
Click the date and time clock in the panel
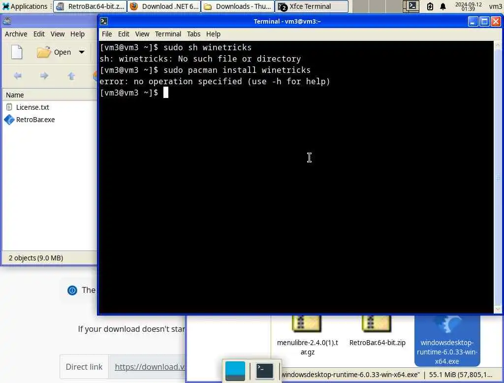click(469, 6)
